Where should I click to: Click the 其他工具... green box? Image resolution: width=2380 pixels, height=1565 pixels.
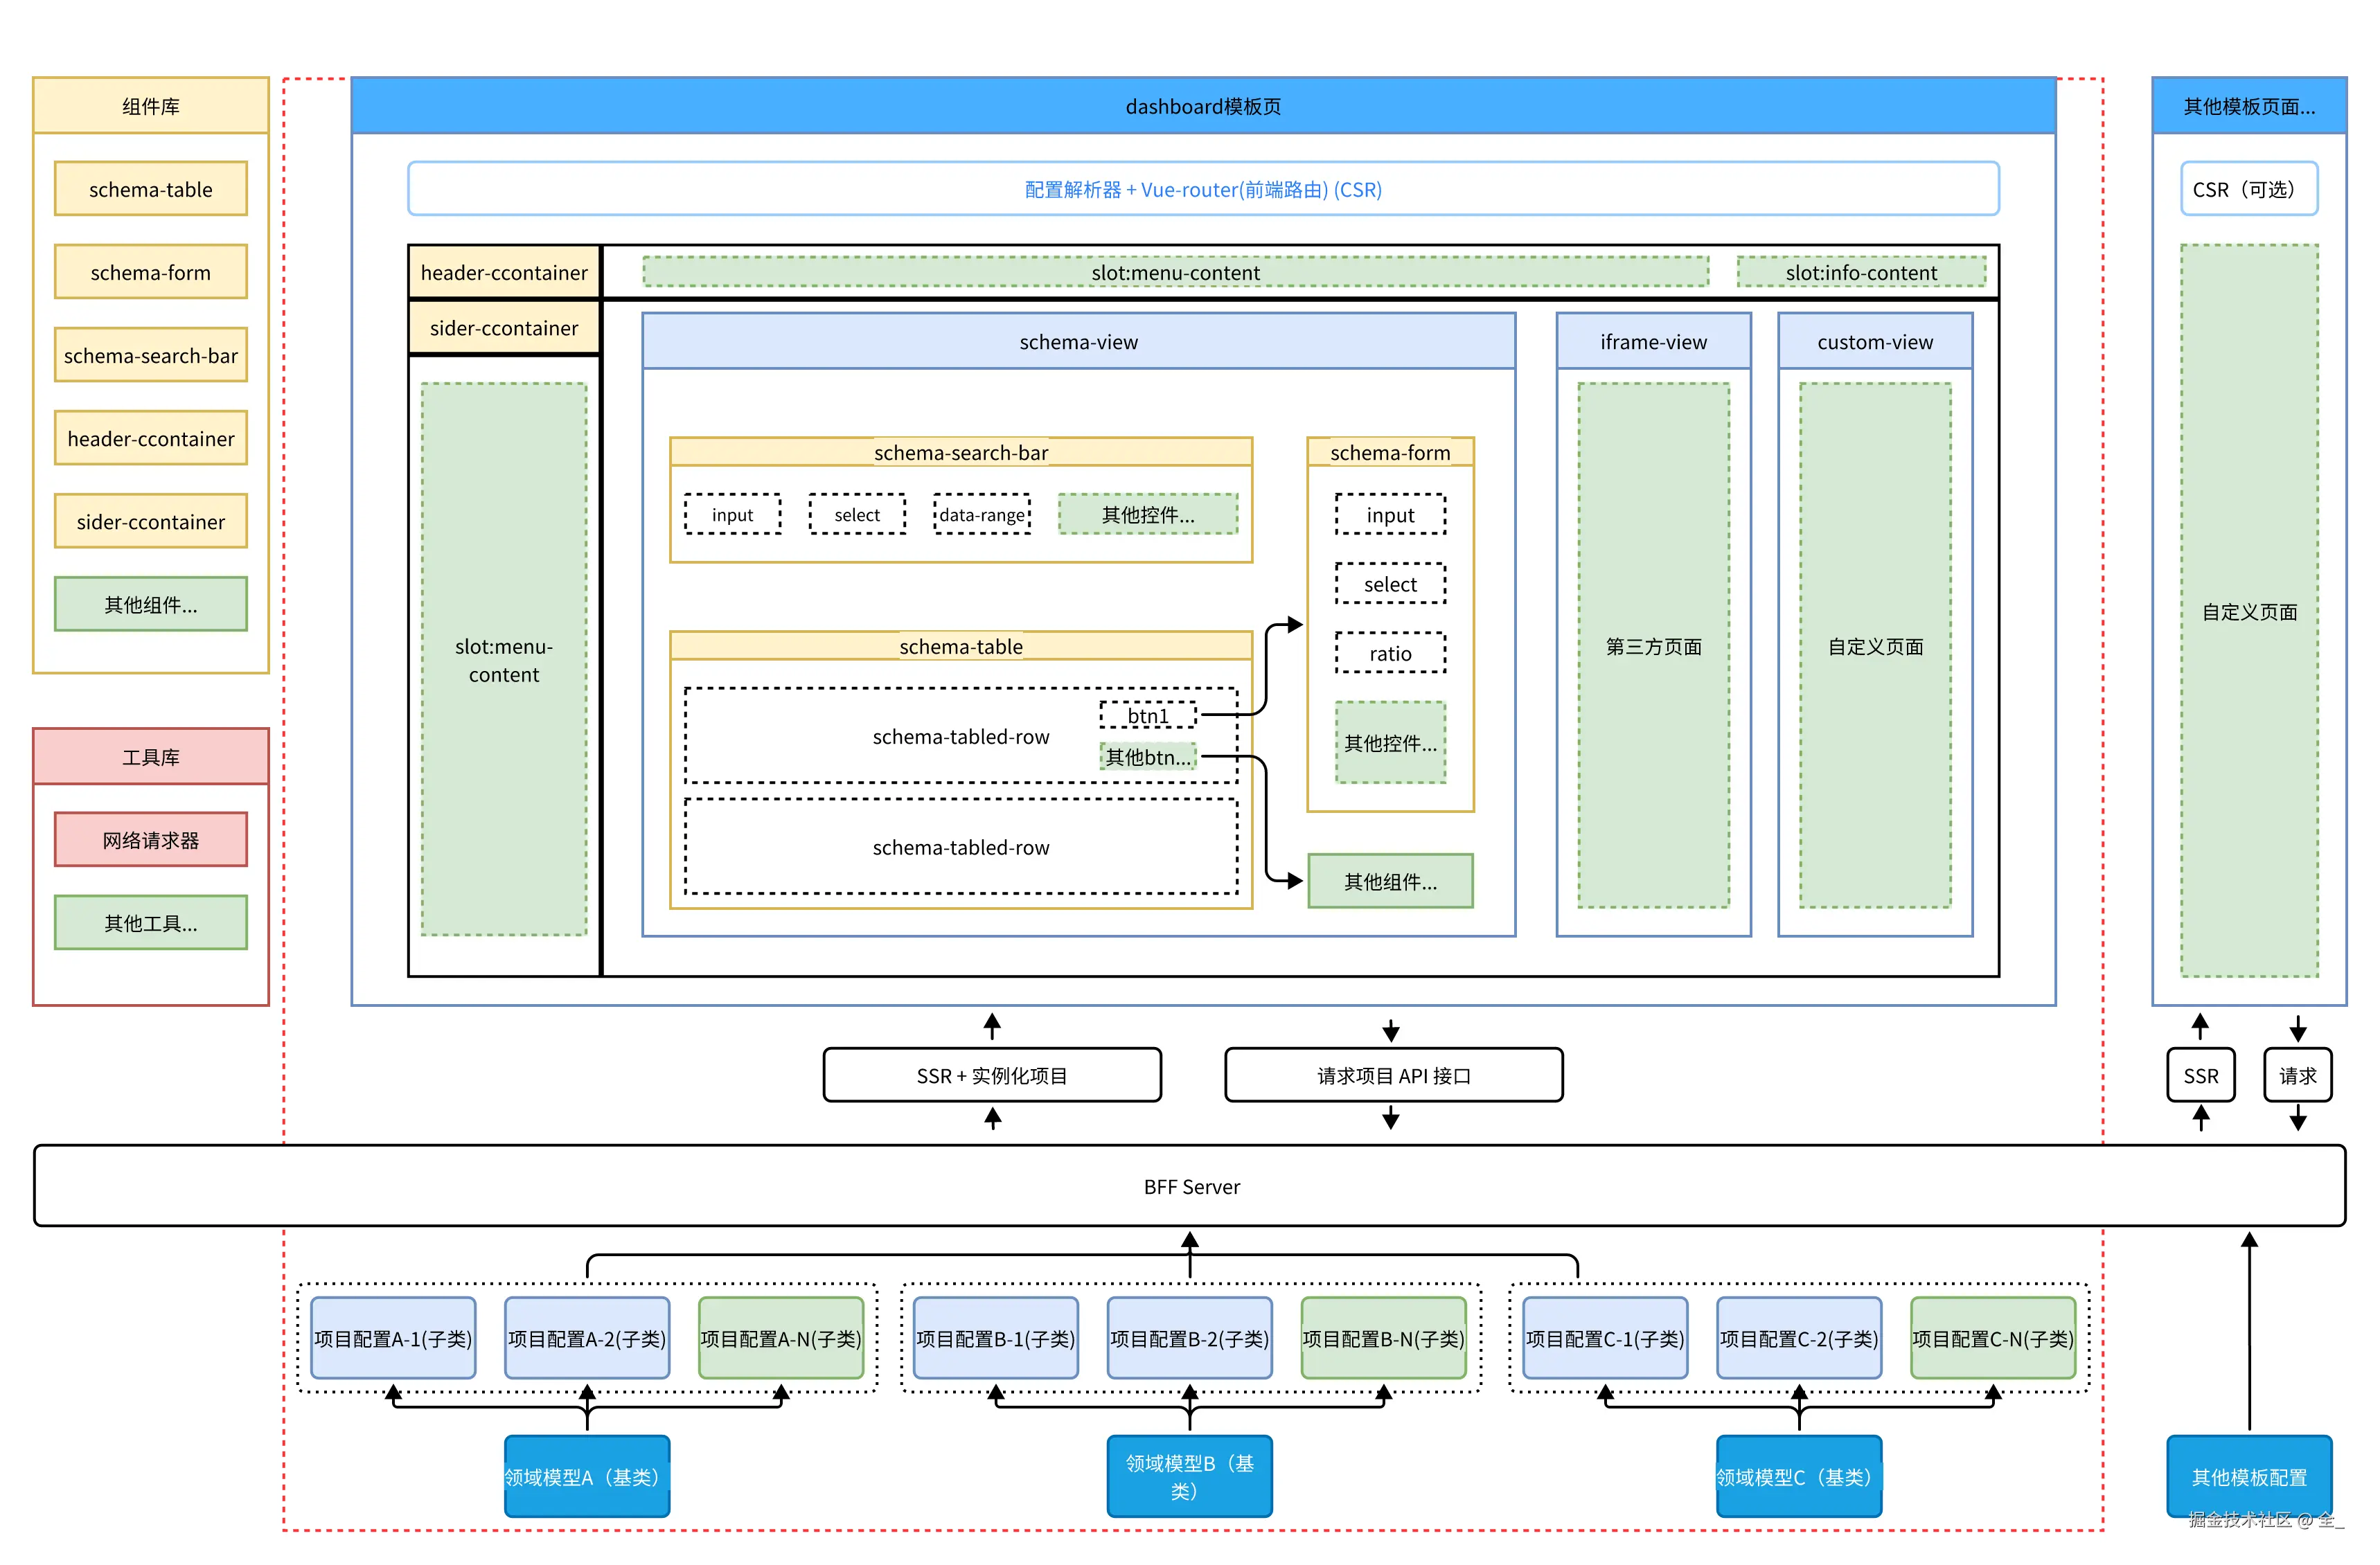click(150, 922)
